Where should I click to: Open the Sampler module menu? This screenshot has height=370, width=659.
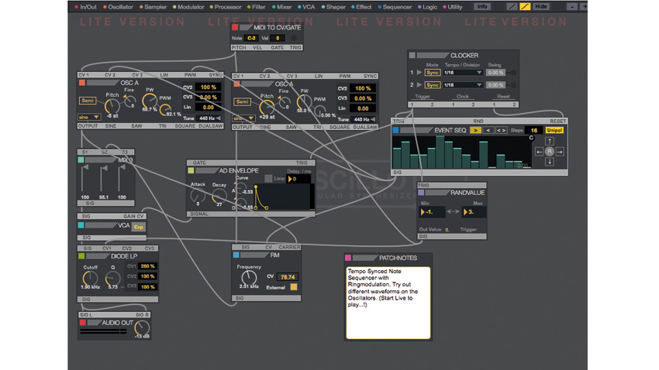coord(153,7)
